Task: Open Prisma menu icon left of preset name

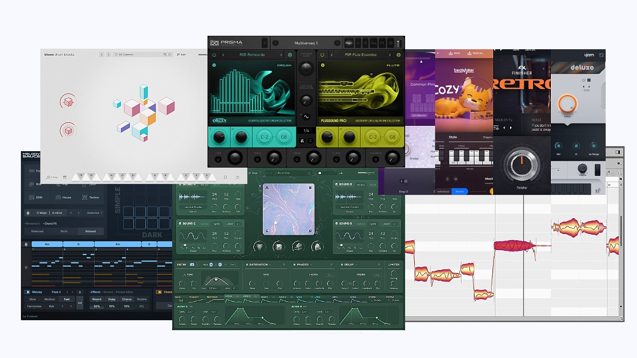Action: 264,43
